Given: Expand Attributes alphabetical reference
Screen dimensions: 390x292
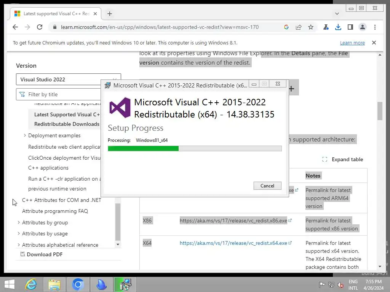Looking at the screenshot, I should click(x=19, y=245).
